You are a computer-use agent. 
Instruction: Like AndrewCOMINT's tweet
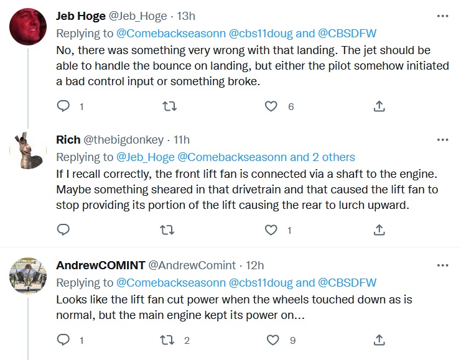[x=272, y=339]
